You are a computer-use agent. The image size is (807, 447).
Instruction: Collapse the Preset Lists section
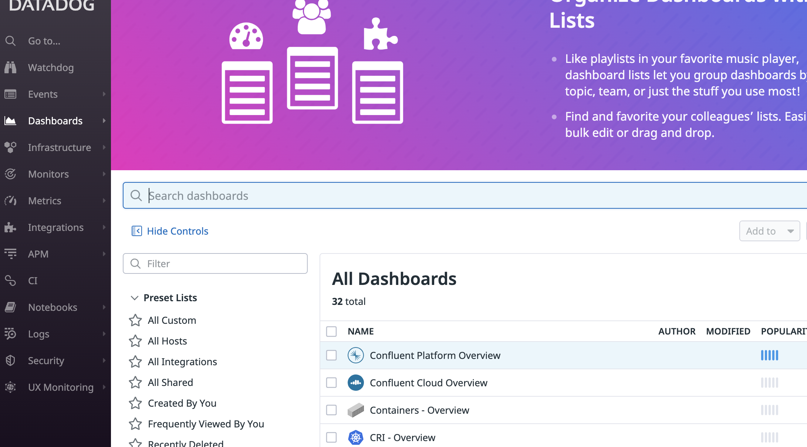[x=134, y=298]
